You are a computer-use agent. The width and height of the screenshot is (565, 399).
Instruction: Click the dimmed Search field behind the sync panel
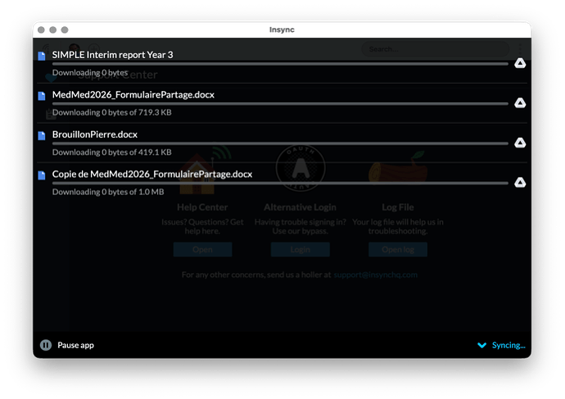[436, 48]
